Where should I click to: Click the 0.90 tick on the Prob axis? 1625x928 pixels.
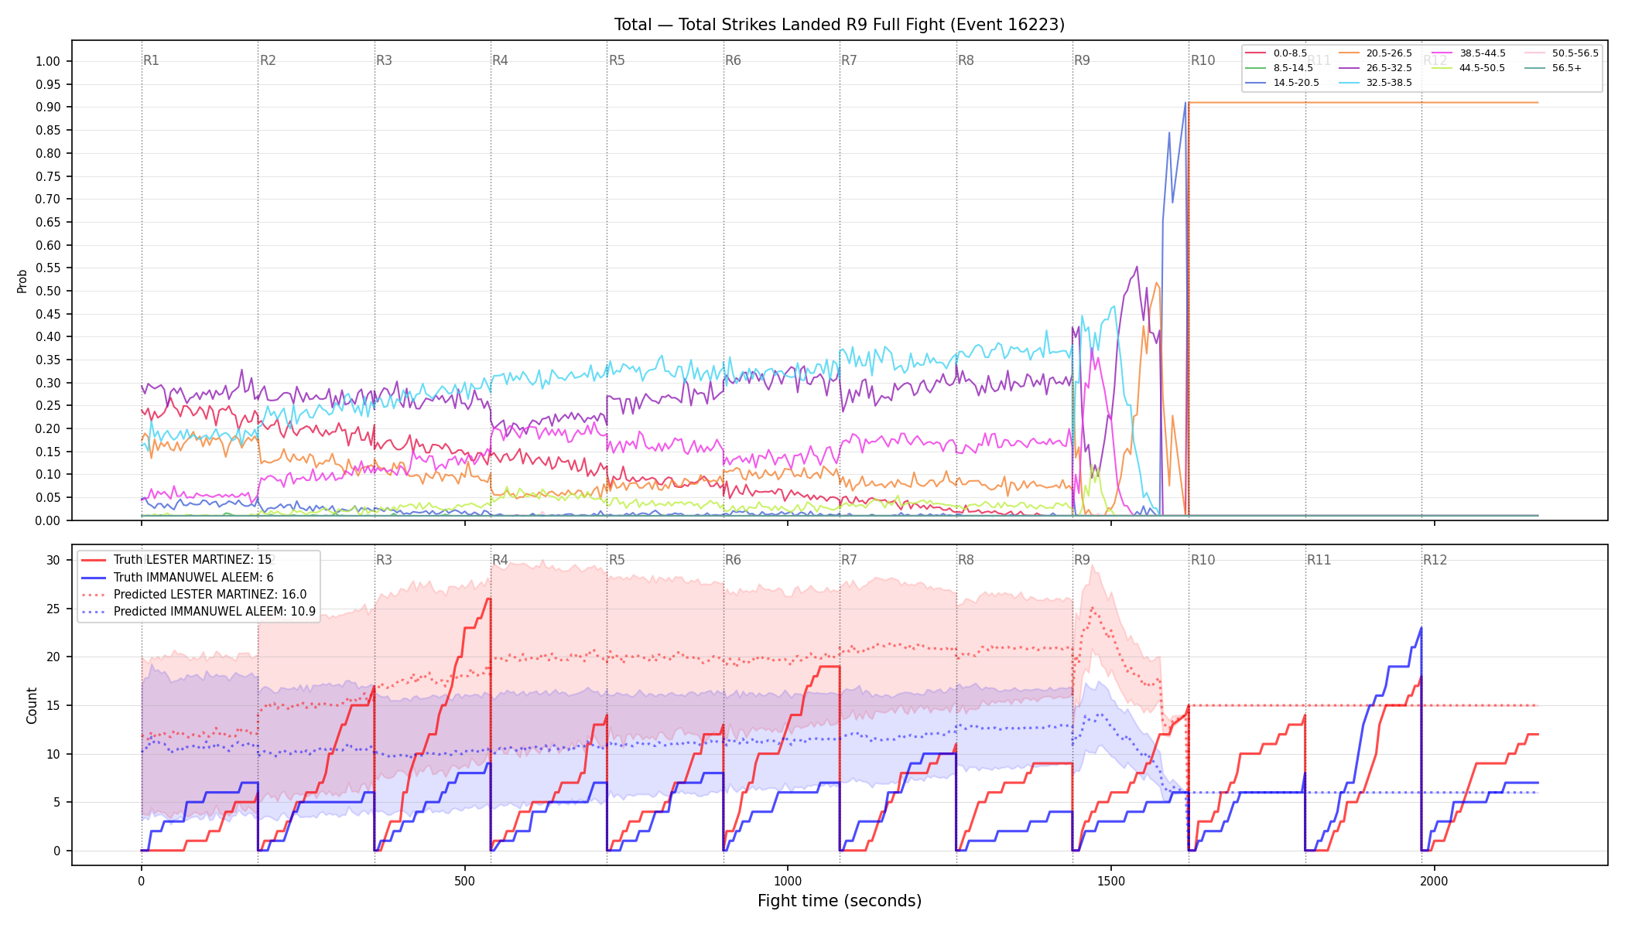48,107
